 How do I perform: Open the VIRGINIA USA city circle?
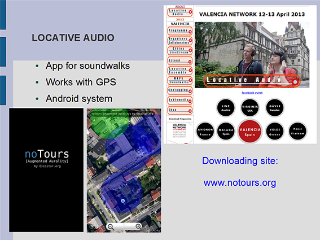pos(250,108)
